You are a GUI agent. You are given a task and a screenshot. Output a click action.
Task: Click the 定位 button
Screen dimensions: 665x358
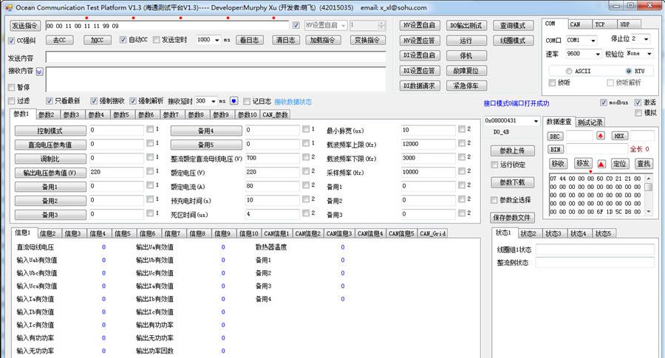(620, 164)
